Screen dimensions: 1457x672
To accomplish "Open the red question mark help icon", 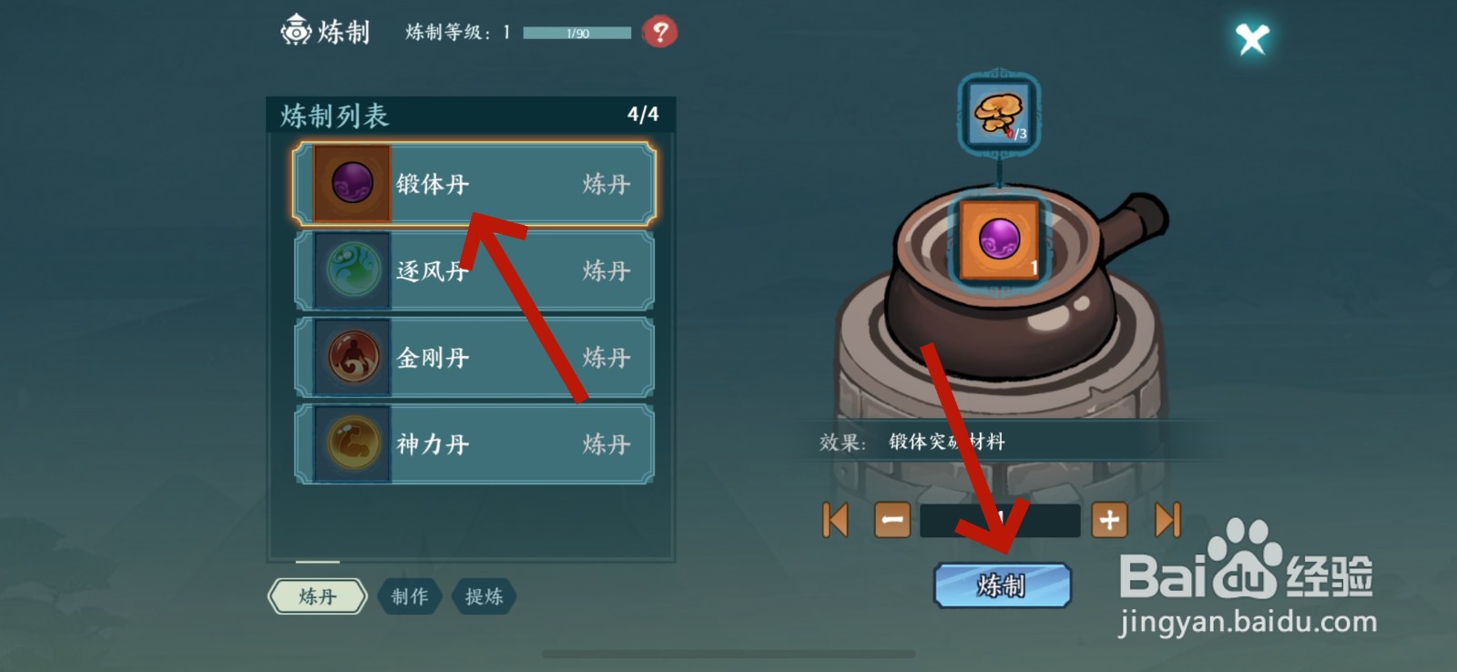I will 660,33.
